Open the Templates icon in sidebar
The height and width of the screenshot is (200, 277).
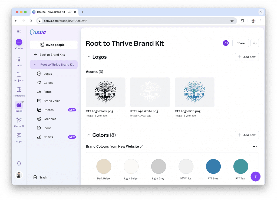[19, 90]
